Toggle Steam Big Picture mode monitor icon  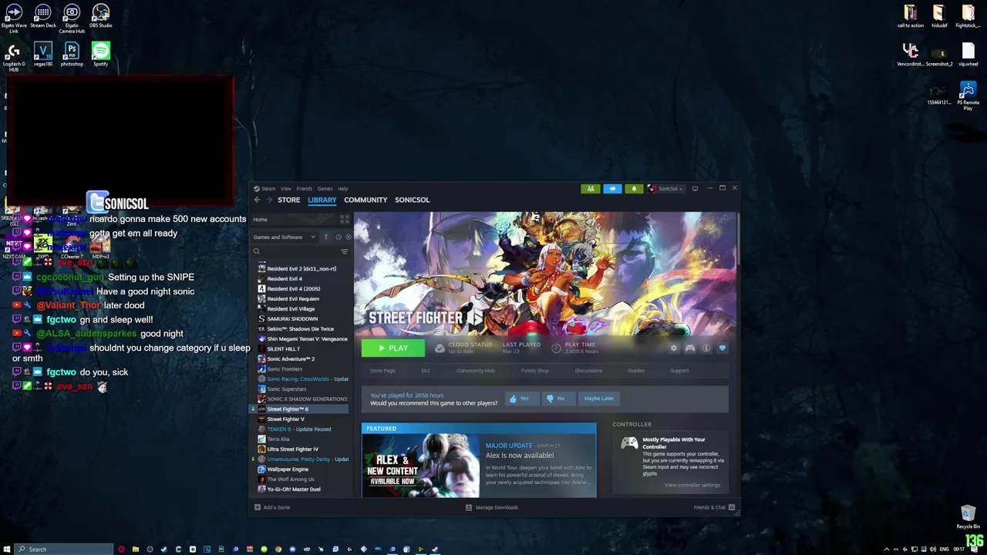point(695,189)
